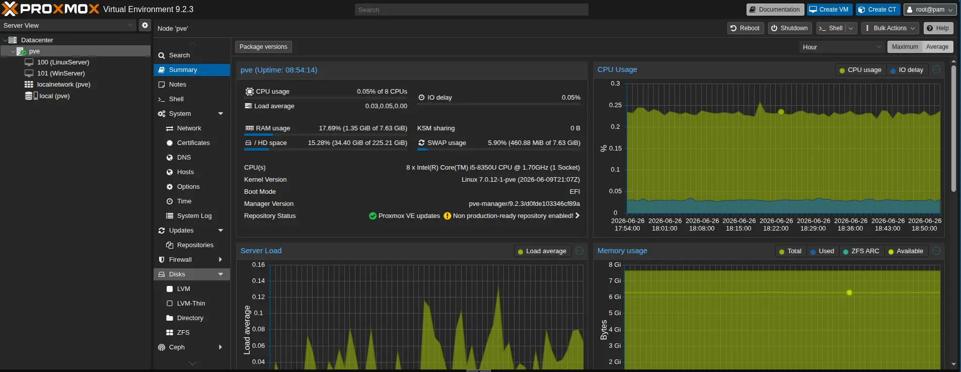Select the Summary menu item

click(192, 70)
